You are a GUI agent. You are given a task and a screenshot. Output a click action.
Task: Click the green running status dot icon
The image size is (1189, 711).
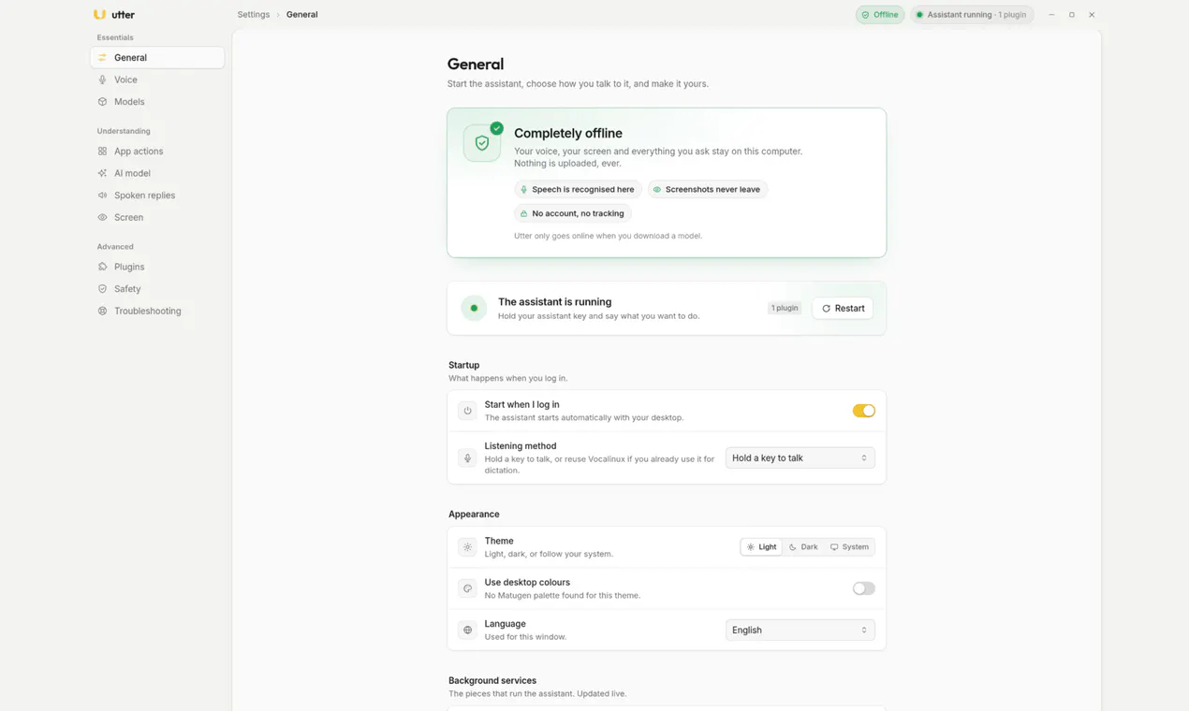coord(474,308)
